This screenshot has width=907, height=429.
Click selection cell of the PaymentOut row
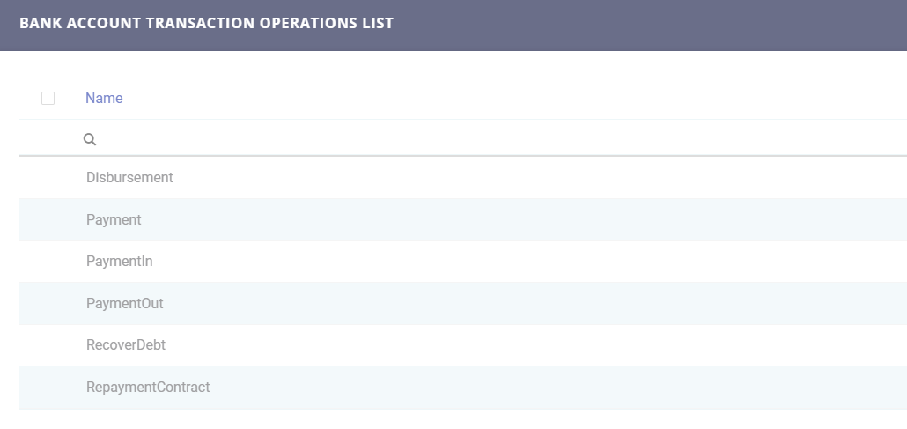[x=48, y=303]
